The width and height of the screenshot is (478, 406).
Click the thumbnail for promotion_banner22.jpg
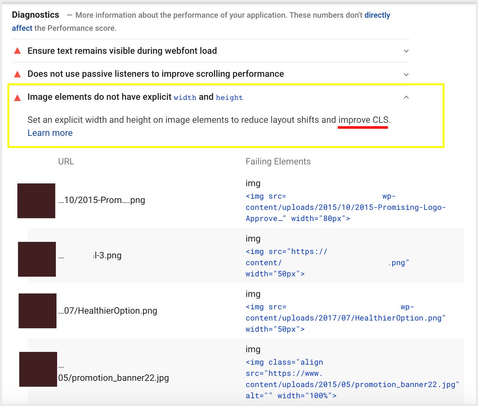click(x=38, y=369)
